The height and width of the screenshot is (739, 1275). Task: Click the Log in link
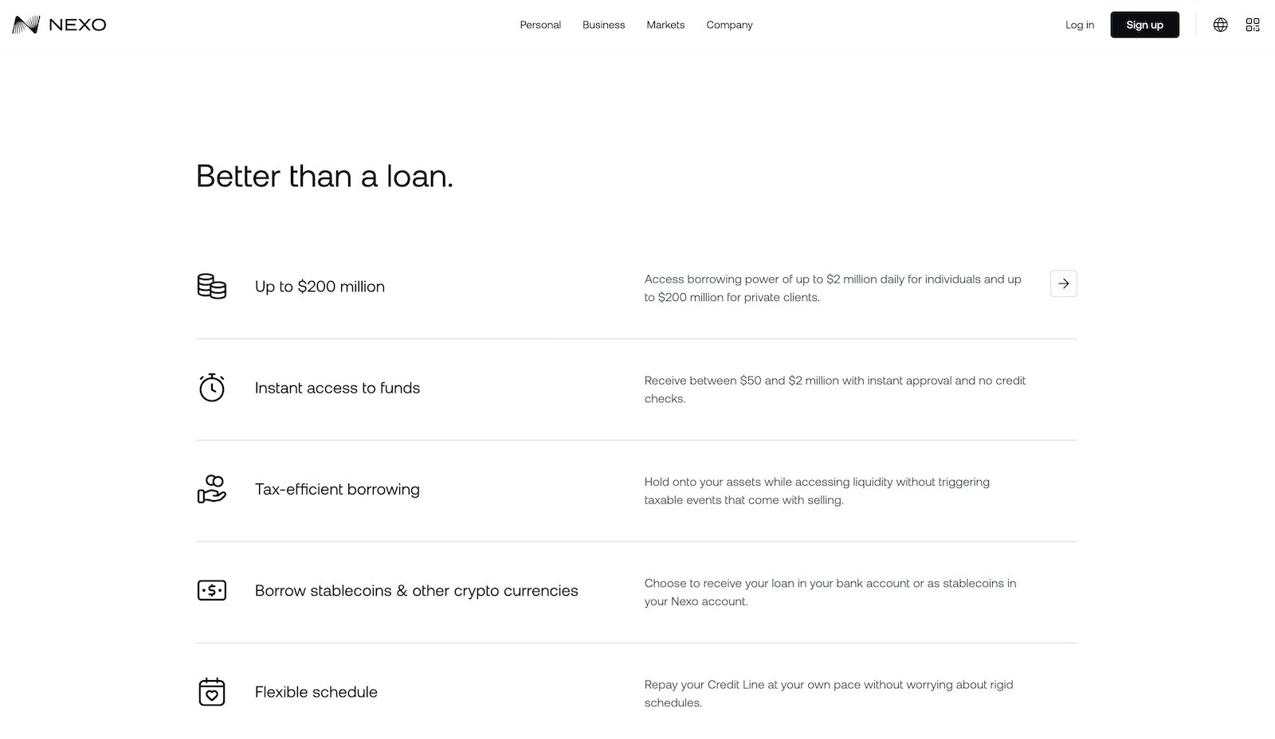click(x=1080, y=25)
